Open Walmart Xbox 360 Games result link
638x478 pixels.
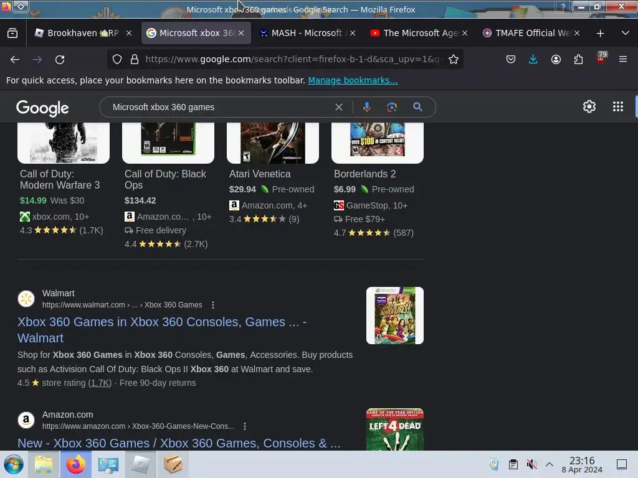(162, 330)
